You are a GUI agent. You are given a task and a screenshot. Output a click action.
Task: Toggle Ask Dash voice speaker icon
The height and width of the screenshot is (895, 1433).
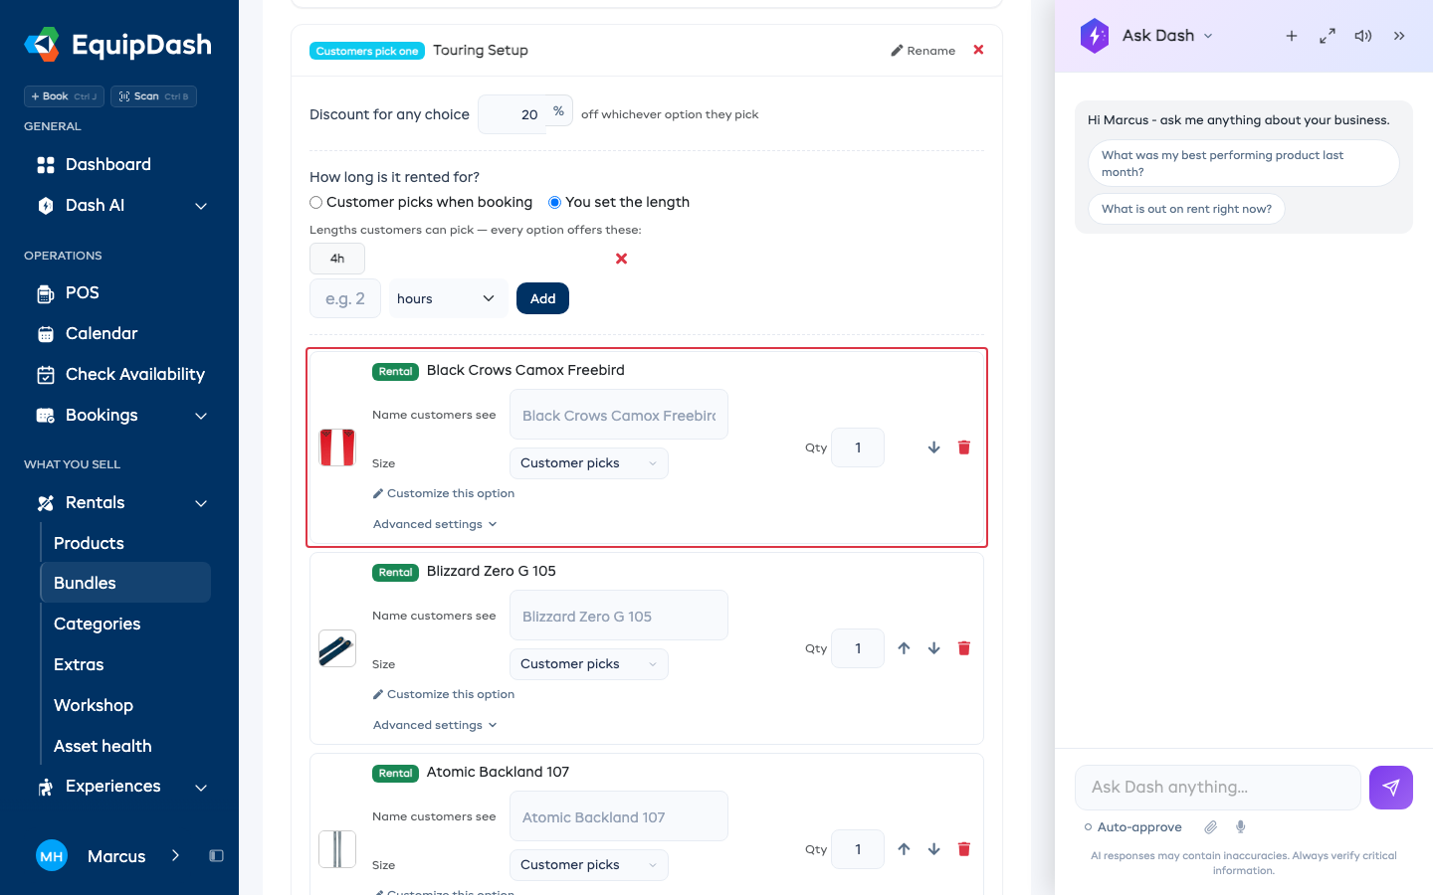pos(1363,36)
